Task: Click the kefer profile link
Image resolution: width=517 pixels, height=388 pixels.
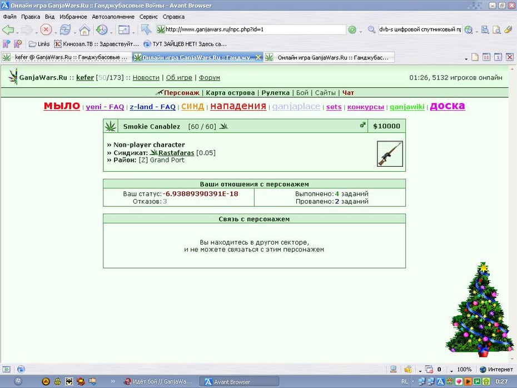Action: pyautogui.click(x=85, y=77)
